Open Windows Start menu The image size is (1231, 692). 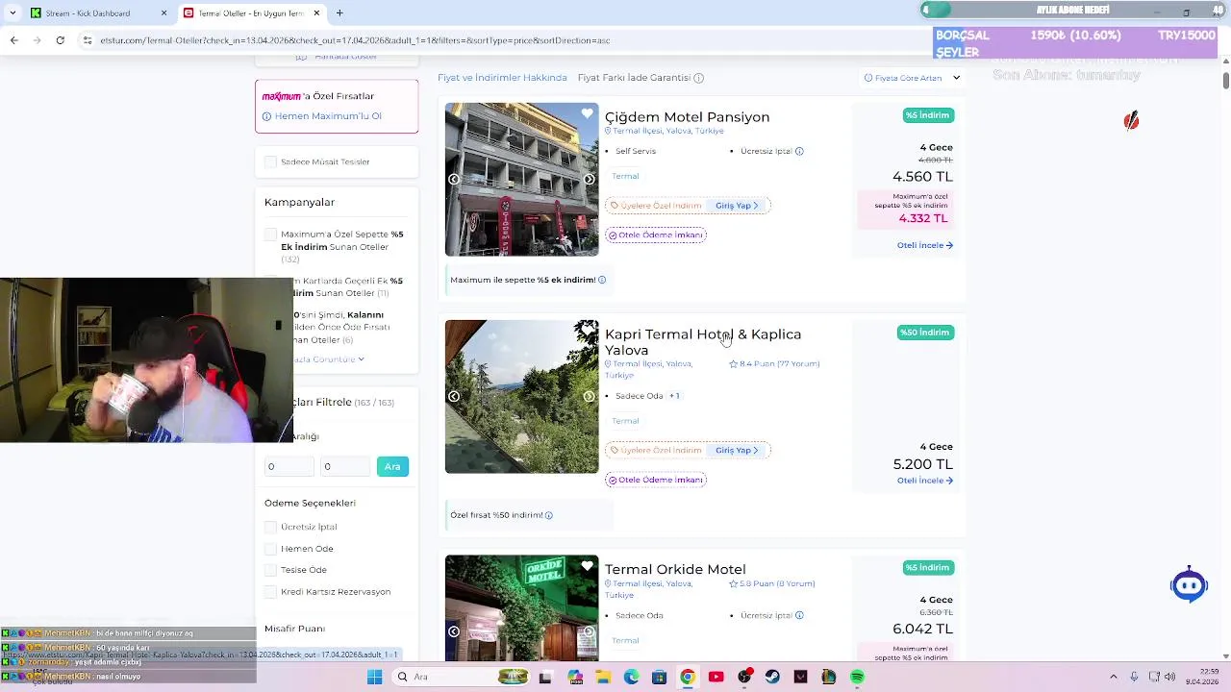pos(374,677)
